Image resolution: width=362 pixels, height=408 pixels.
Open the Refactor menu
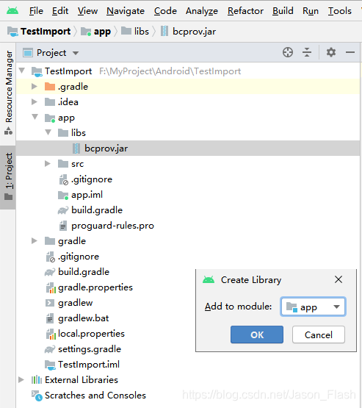pyautogui.click(x=245, y=11)
